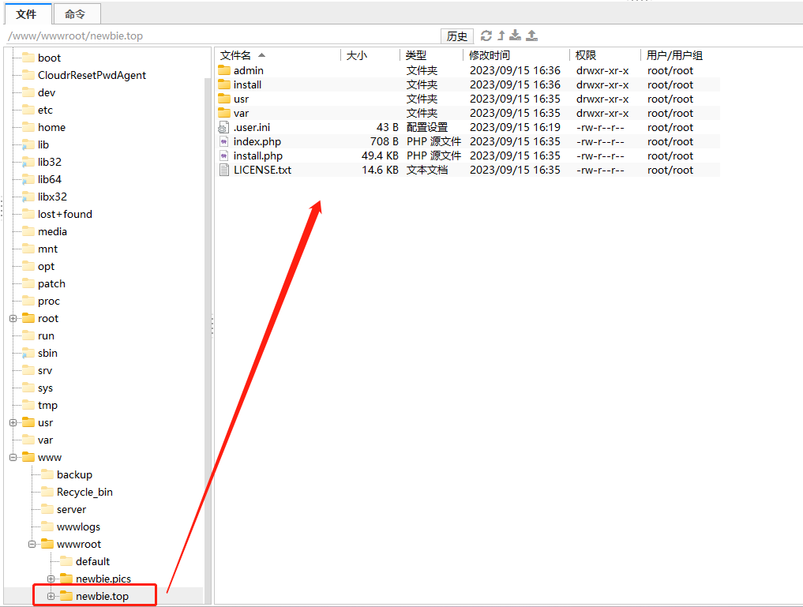Collapse the www folder in tree

13,458
